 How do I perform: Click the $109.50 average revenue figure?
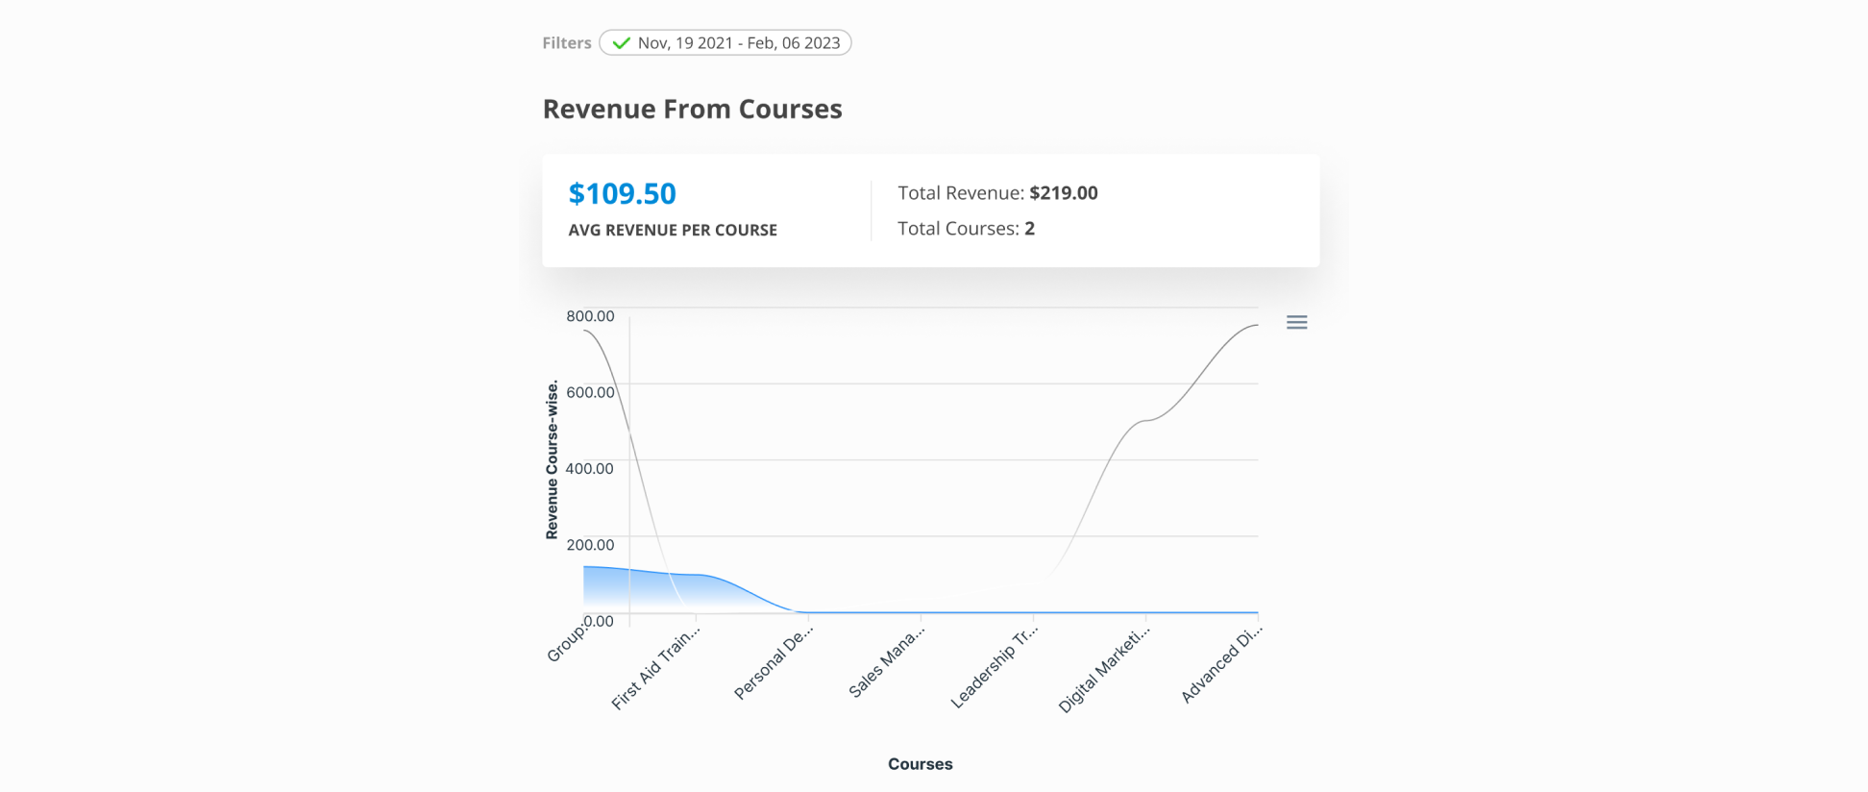[622, 194]
